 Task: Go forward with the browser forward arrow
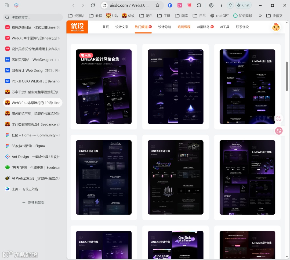pos(83,5)
